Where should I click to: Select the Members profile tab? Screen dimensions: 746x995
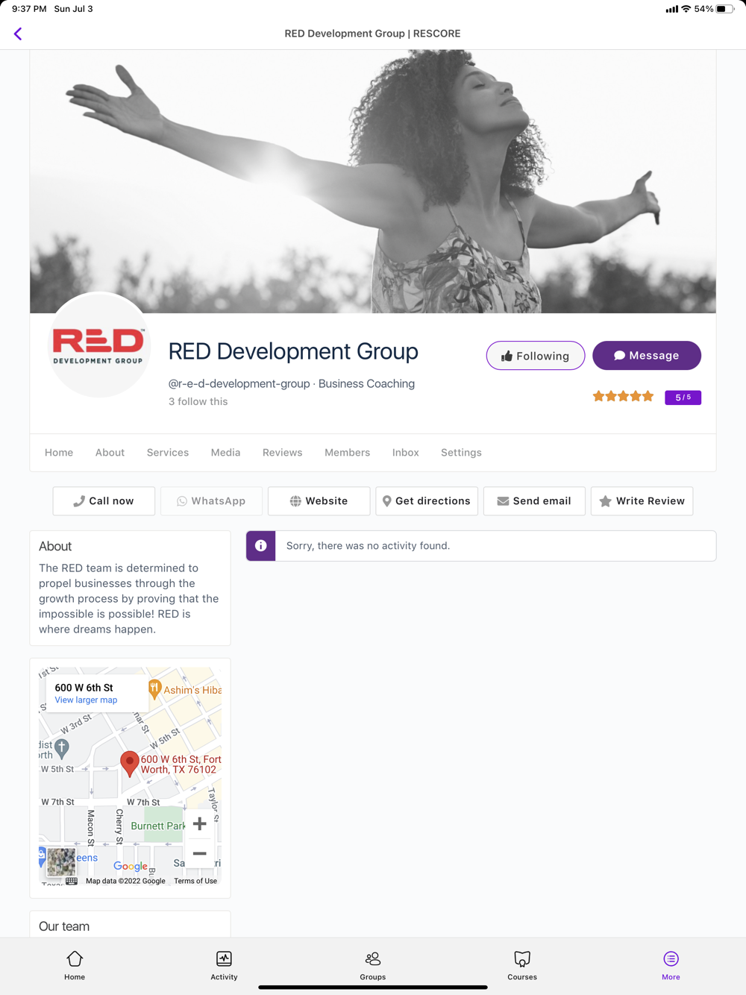pyautogui.click(x=347, y=453)
